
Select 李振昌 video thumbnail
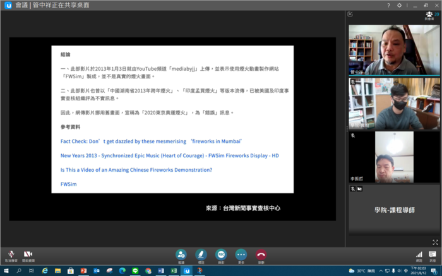click(x=394, y=157)
